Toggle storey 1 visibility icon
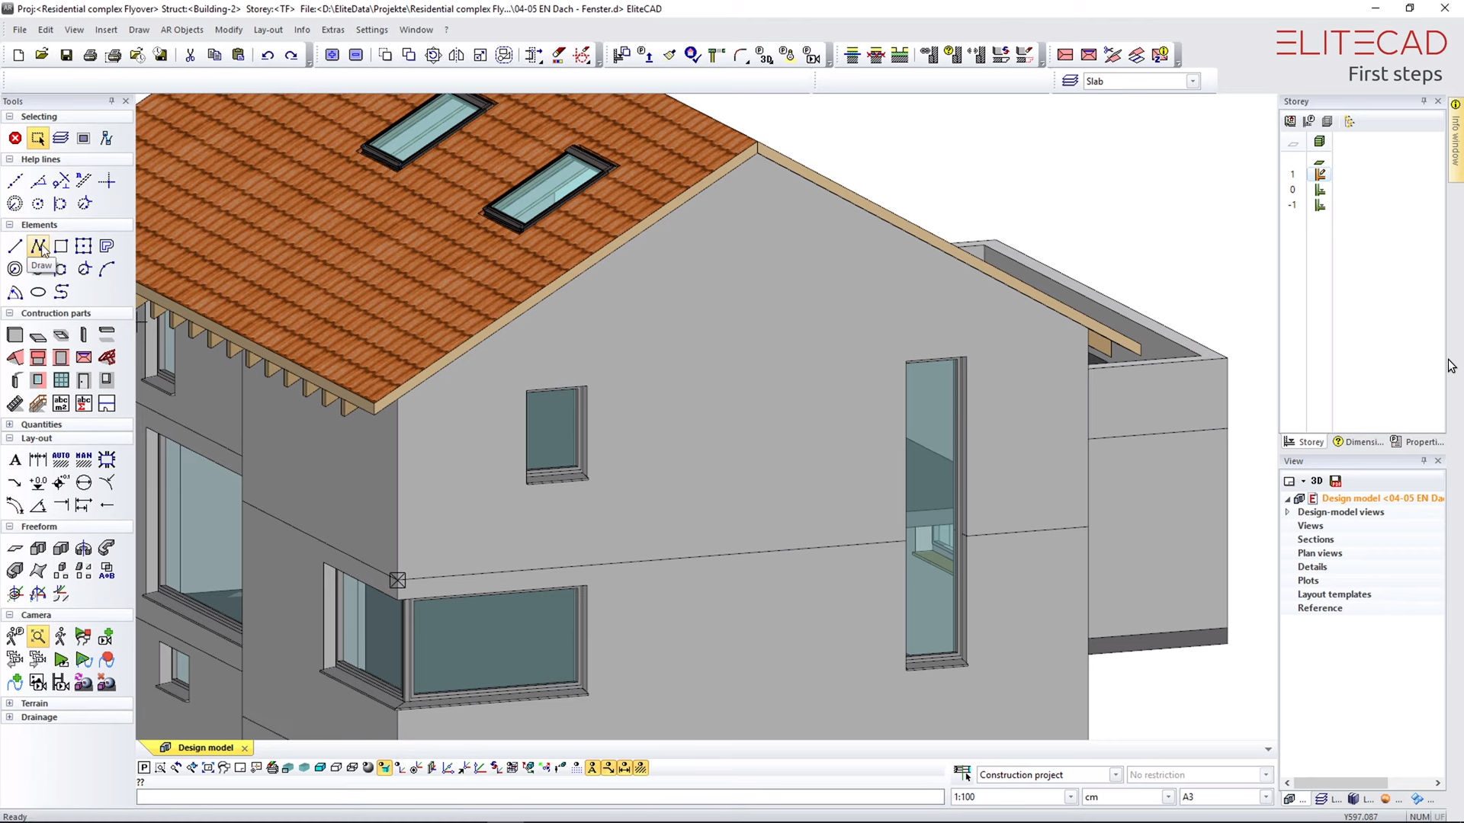The width and height of the screenshot is (1464, 823). tap(1320, 175)
